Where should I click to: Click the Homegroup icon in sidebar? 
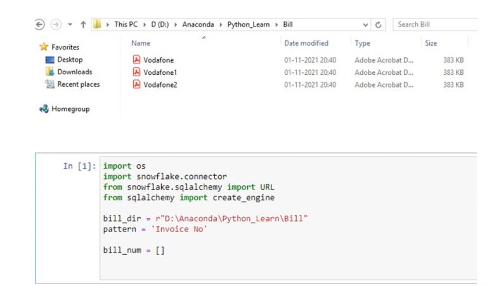tap(44, 109)
